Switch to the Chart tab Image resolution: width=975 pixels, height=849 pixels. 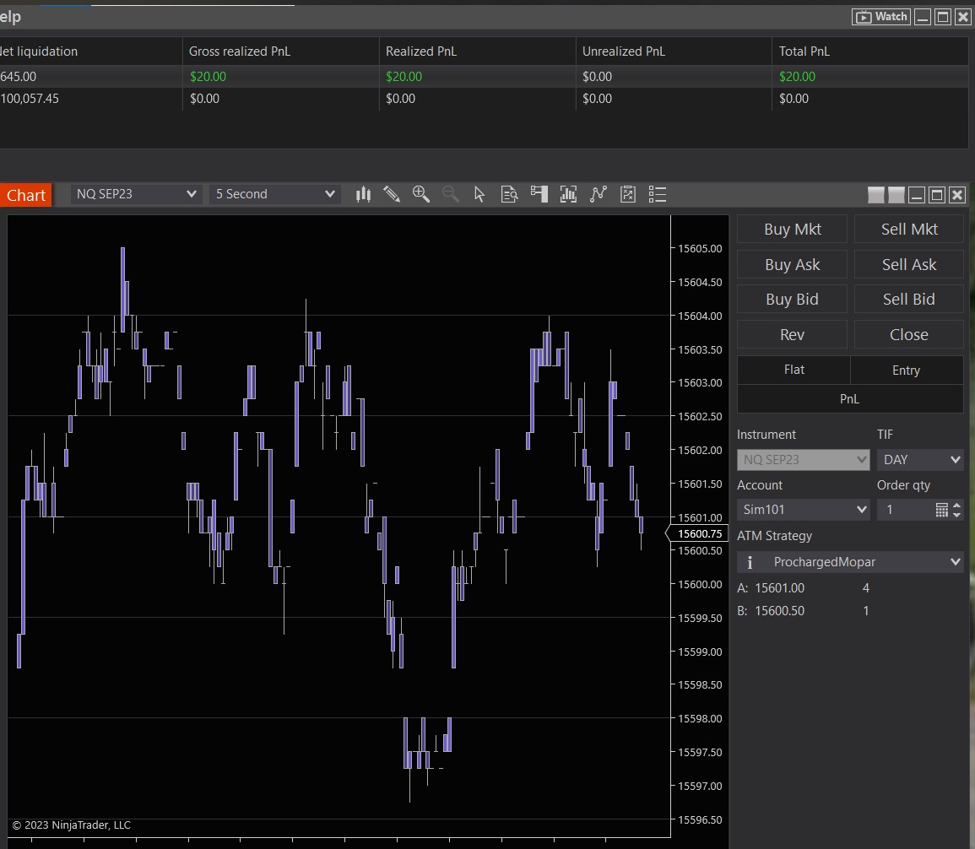26,195
